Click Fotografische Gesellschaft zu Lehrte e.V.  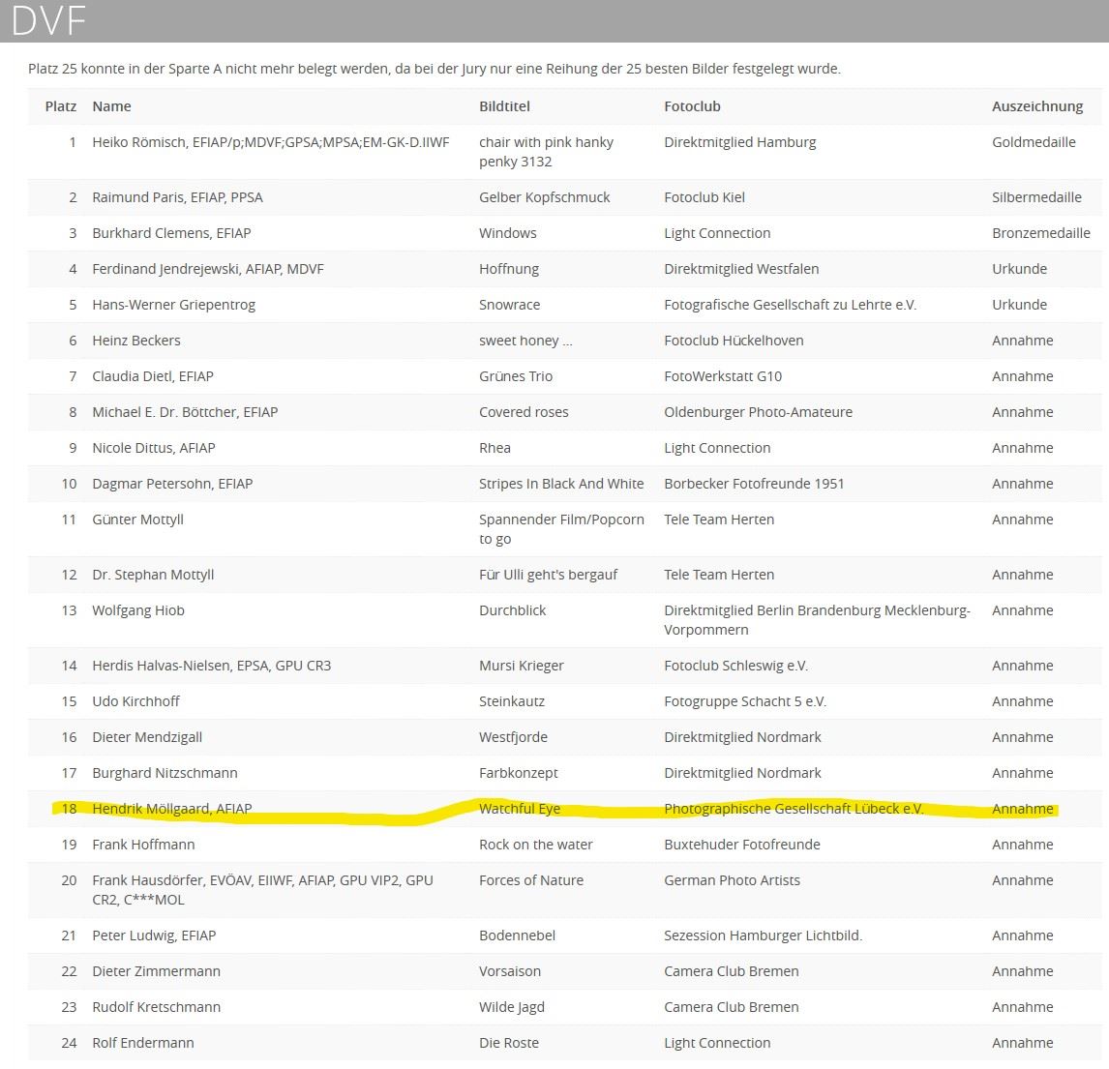click(x=790, y=305)
